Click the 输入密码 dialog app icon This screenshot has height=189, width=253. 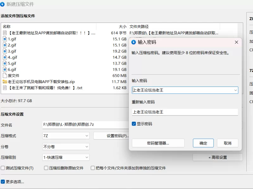pyautogui.click(x=133, y=42)
